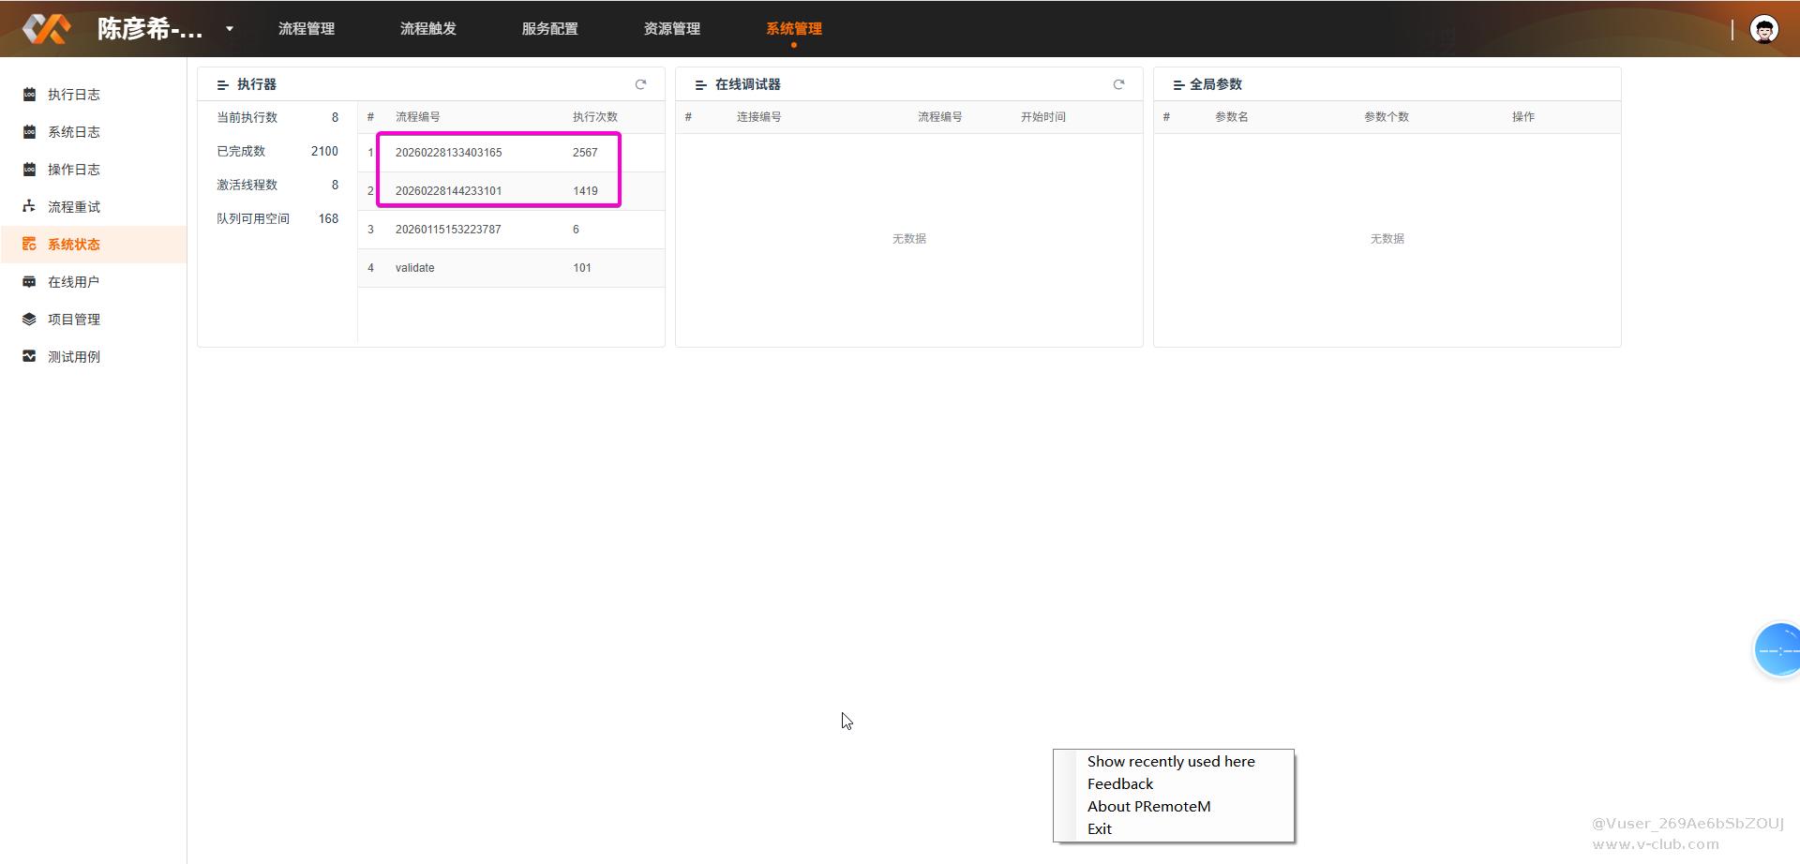
Task: Choose Exit from the context menu
Action: 1100,829
